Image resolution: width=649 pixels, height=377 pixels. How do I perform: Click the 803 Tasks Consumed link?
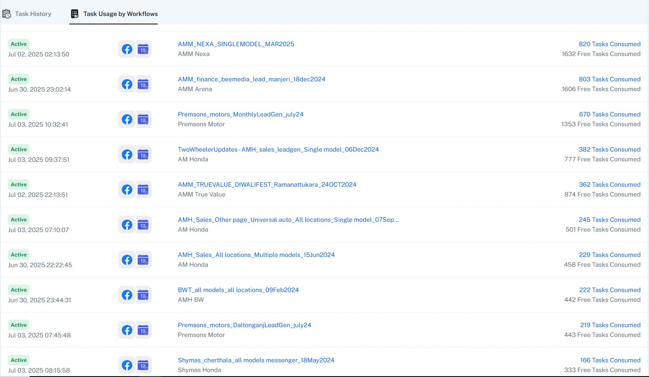pyautogui.click(x=609, y=79)
